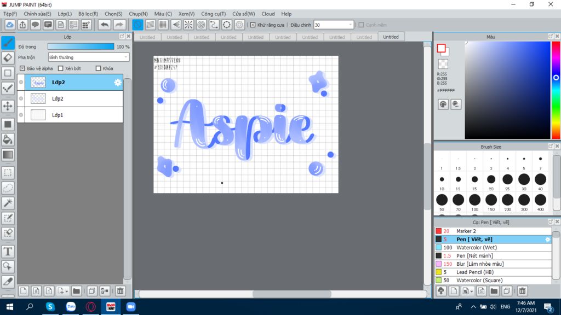Open Zalo from the Windows taskbar
This screenshot has height=315, width=561.
71,307
